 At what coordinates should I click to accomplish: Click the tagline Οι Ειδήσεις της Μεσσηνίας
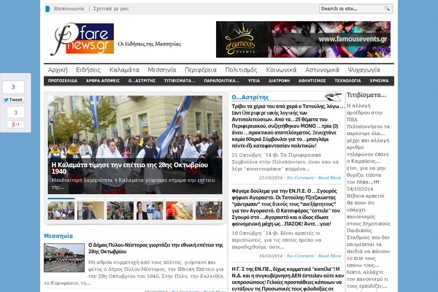[x=150, y=44]
